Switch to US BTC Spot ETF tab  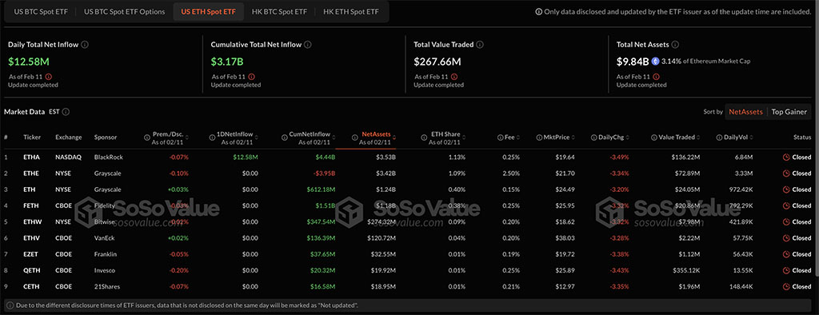point(37,11)
